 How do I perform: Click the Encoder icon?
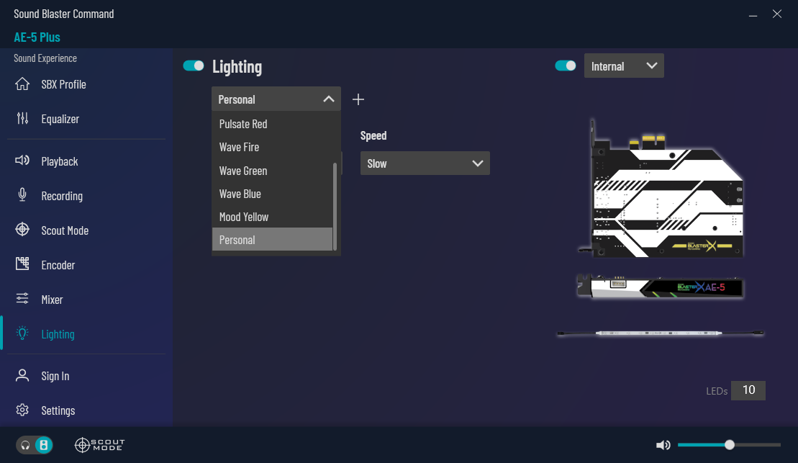click(22, 264)
